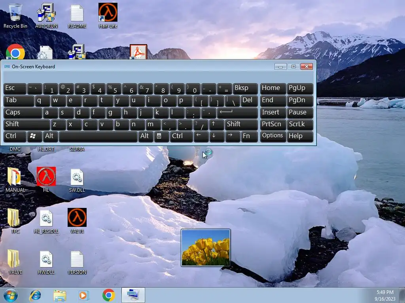Toggle the Fn key

tap(249, 137)
